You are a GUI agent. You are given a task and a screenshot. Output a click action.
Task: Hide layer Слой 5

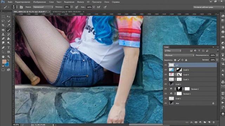[x=166, y=70]
